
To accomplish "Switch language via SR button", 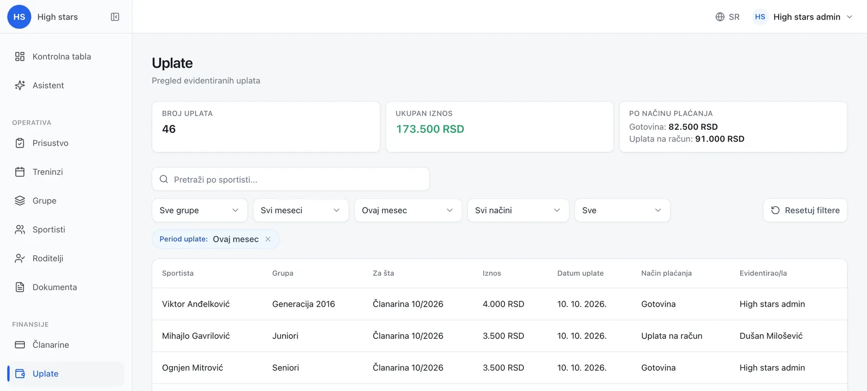I will click(727, 17).
